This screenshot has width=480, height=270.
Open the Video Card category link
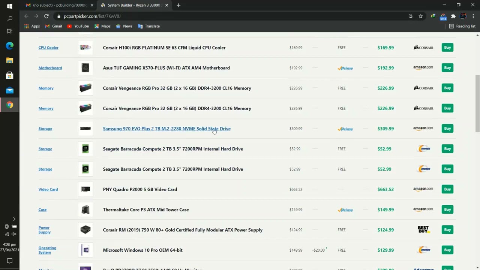click(48, 189)
